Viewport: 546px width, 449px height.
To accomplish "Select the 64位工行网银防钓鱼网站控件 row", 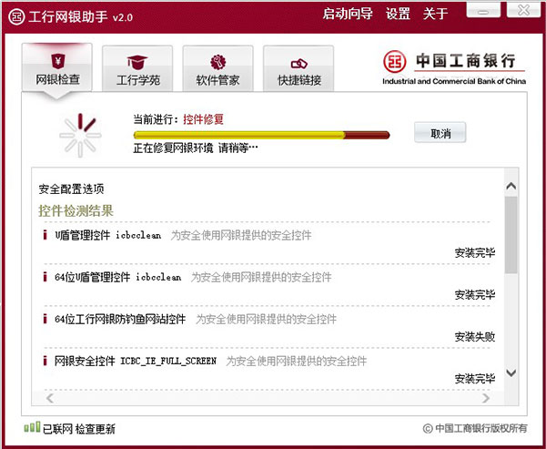I will coord(268,327).
